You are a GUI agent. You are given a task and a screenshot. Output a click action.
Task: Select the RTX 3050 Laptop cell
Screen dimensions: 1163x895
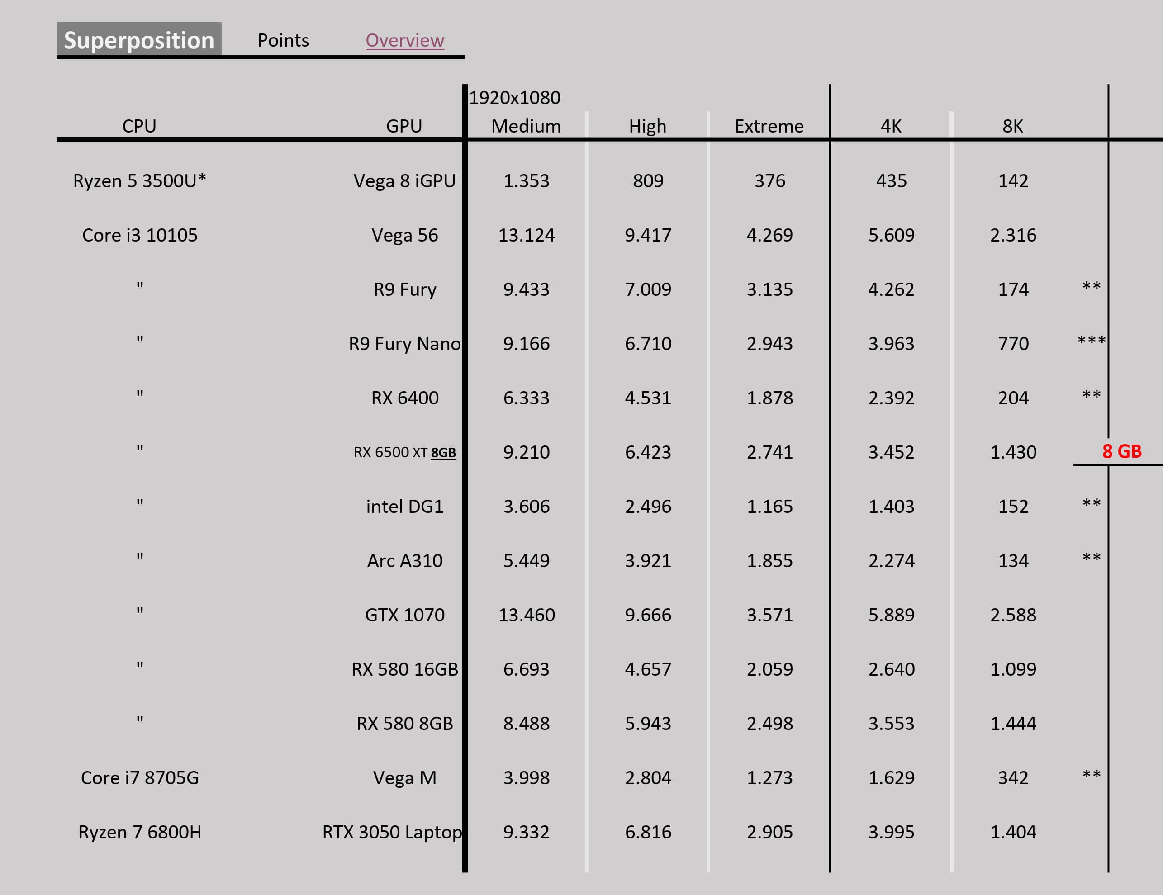coord(392,832)
